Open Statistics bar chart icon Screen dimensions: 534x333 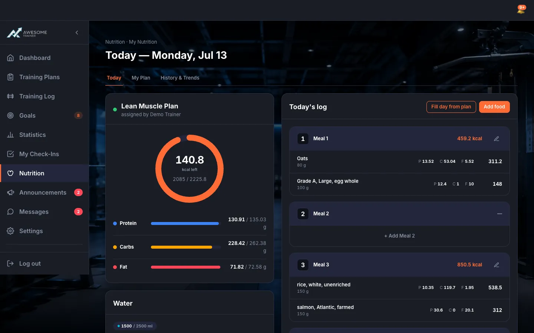[10, 135]
